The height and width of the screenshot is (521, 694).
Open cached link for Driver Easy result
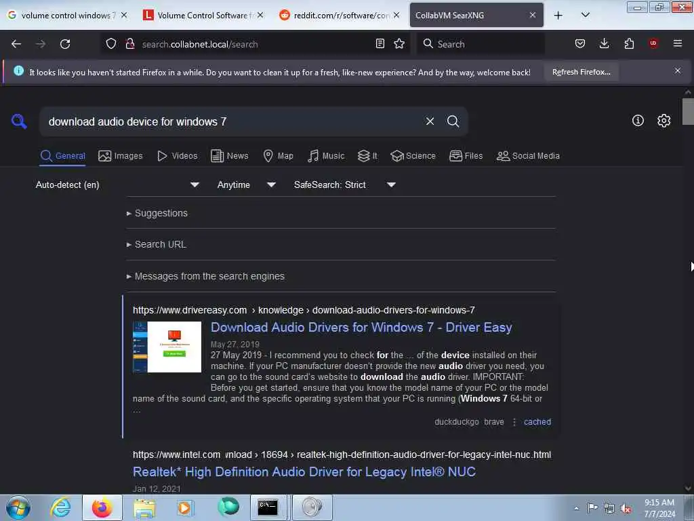tap(537, 422)
